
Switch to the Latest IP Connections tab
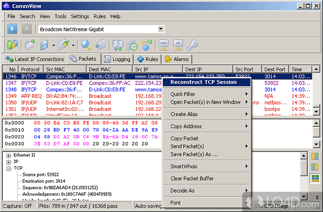35,59
